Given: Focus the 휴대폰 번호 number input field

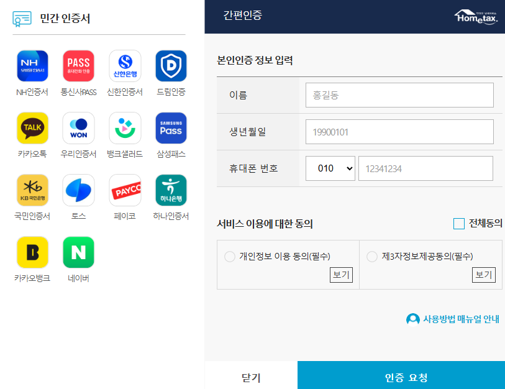Looking at the screenshot, I should 425,168.
